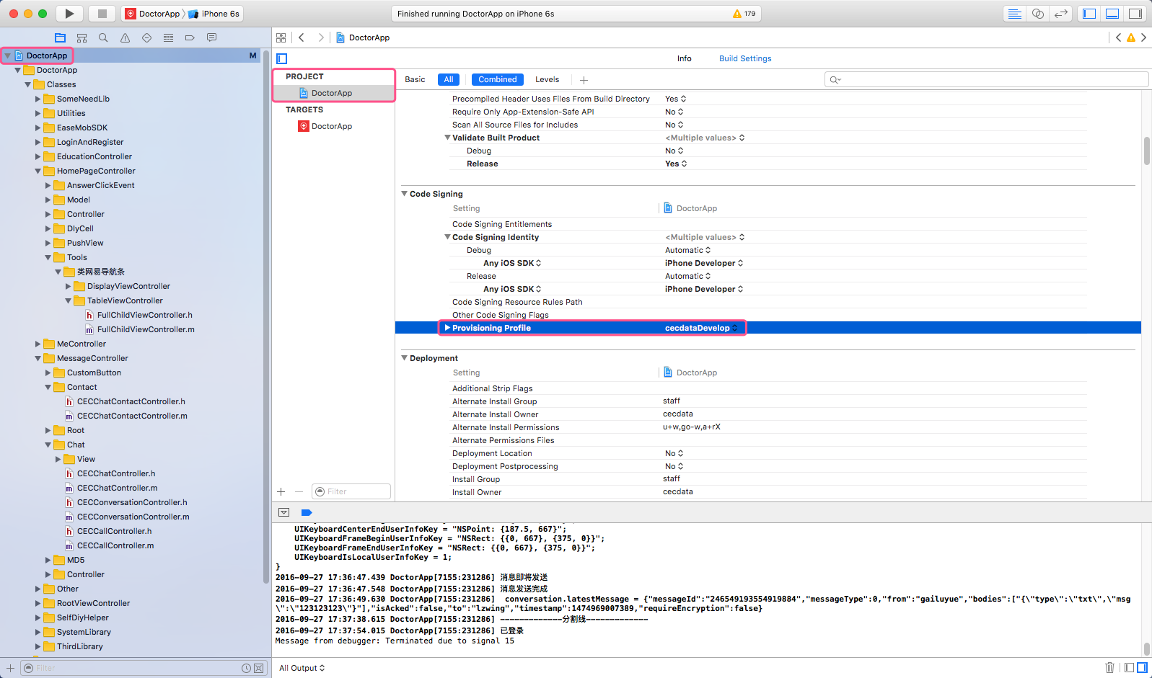Go forward in editor history
This screenshot has width=1152, height=678.
coord(321,37)
